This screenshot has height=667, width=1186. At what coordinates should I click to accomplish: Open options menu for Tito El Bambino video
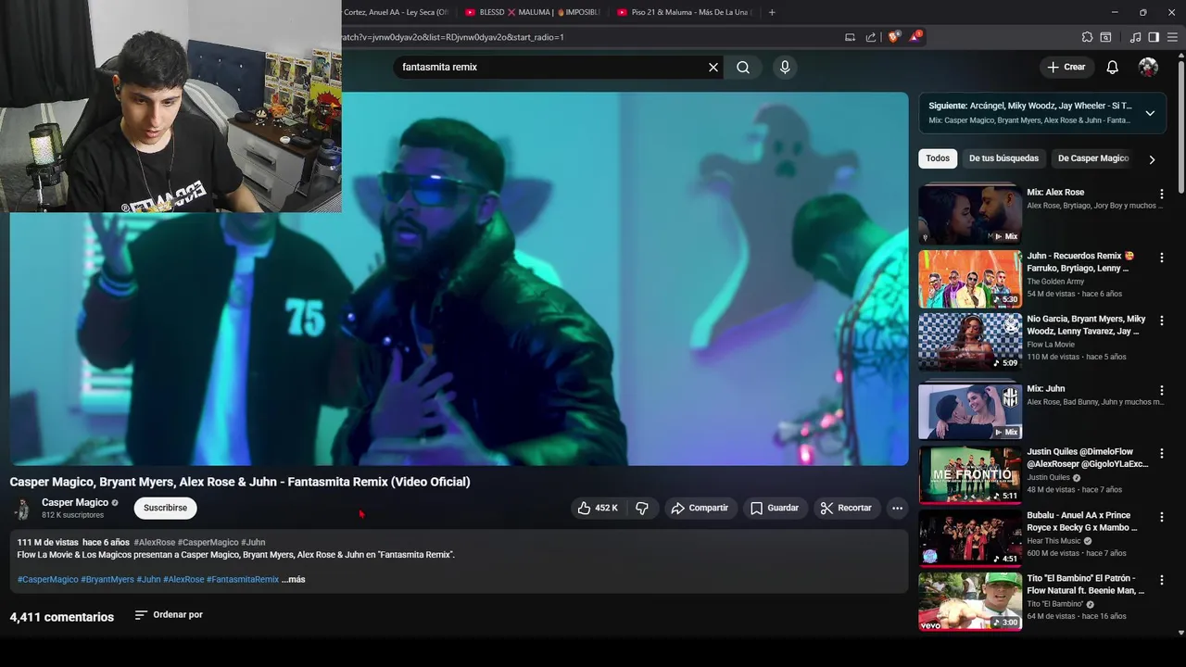pos(1161,580)
